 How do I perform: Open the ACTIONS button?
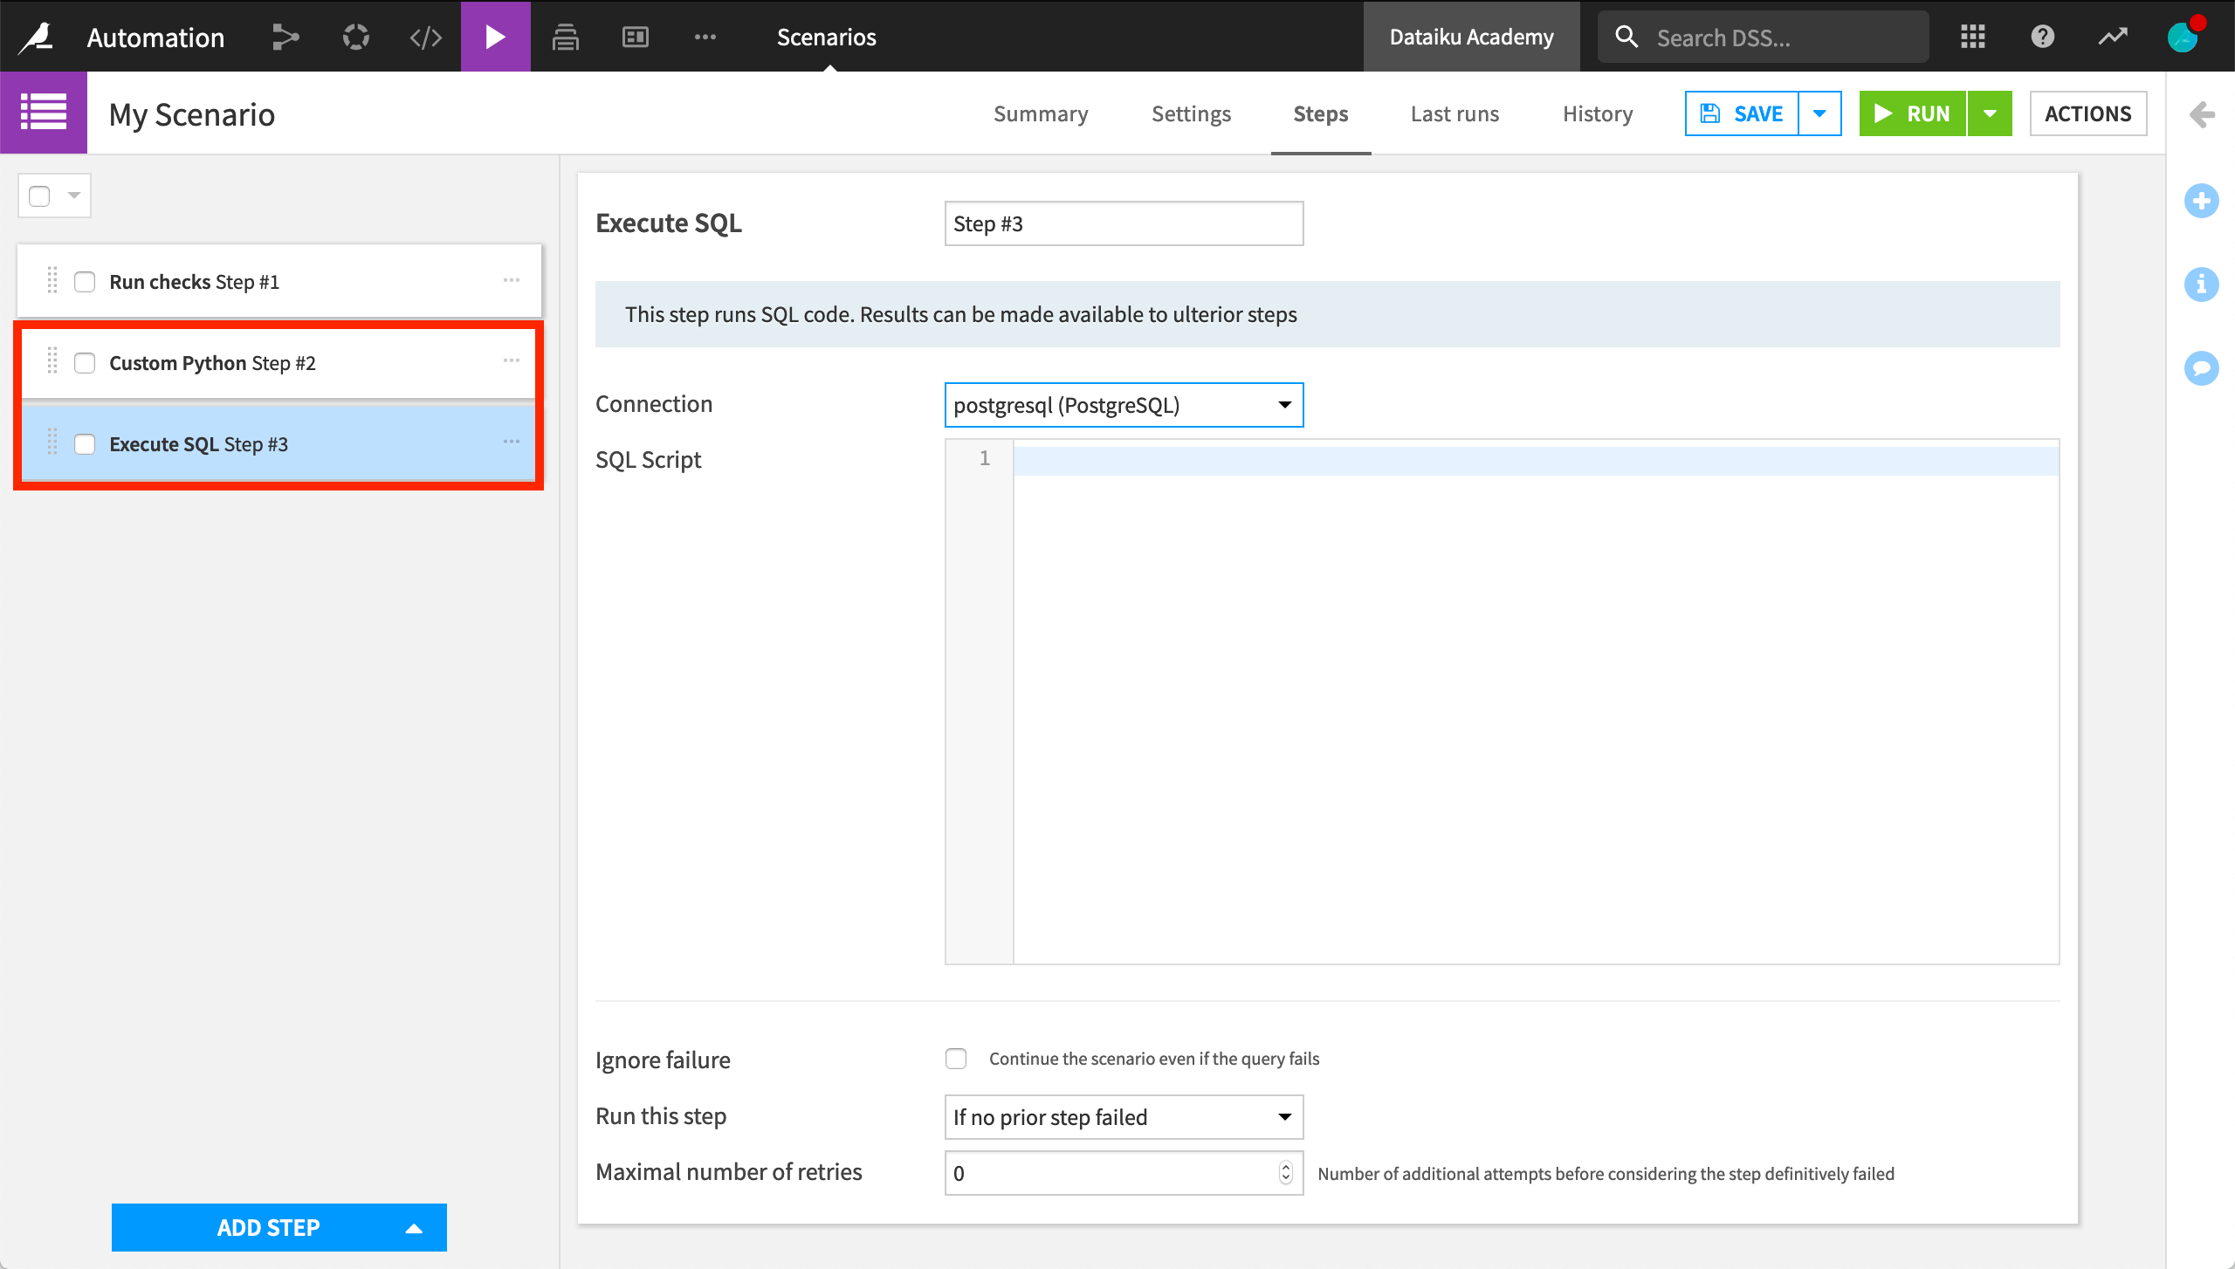click(x=2087, y=113)
